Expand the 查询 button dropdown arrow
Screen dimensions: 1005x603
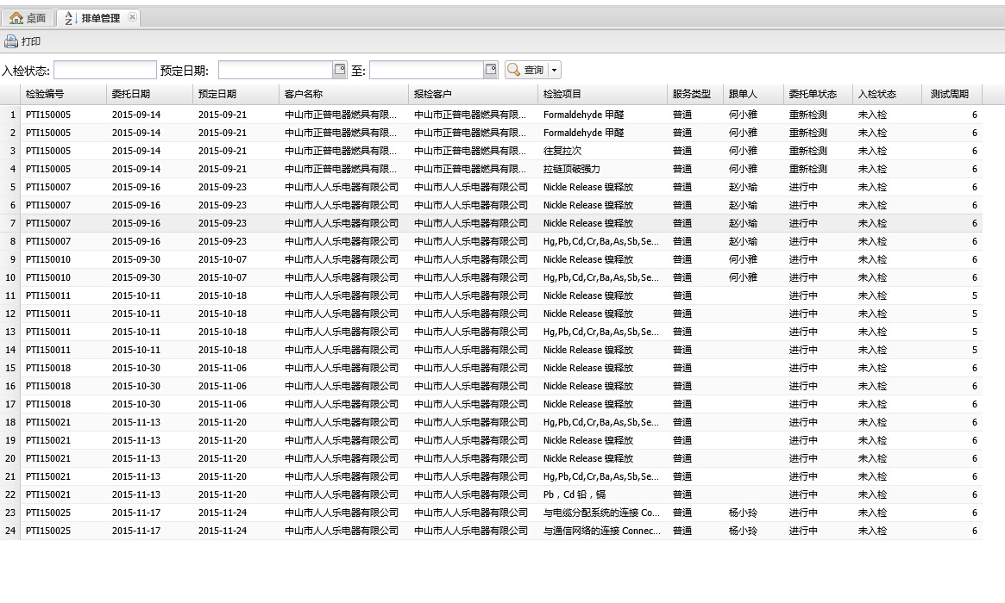554,70
